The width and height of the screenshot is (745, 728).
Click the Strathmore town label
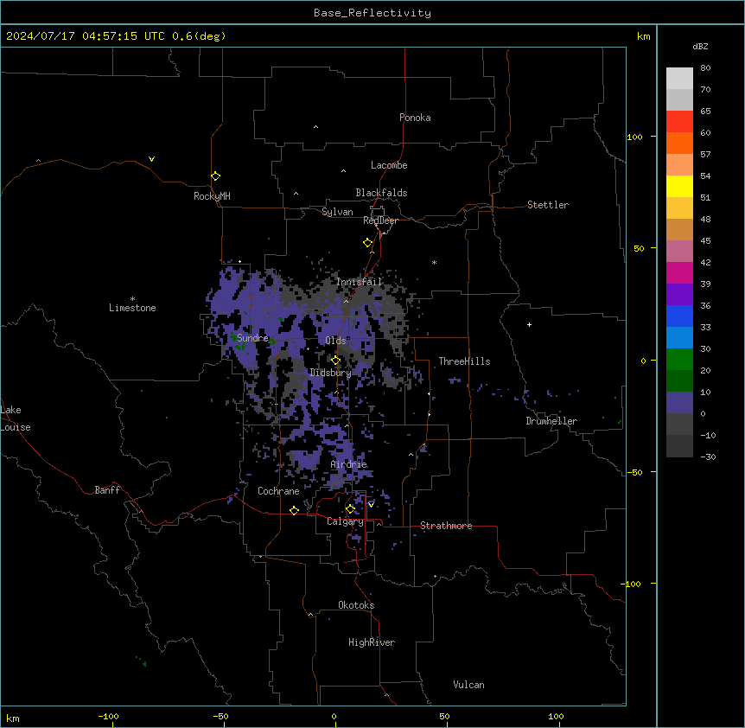pyautogui.click(x=446, y=526)
